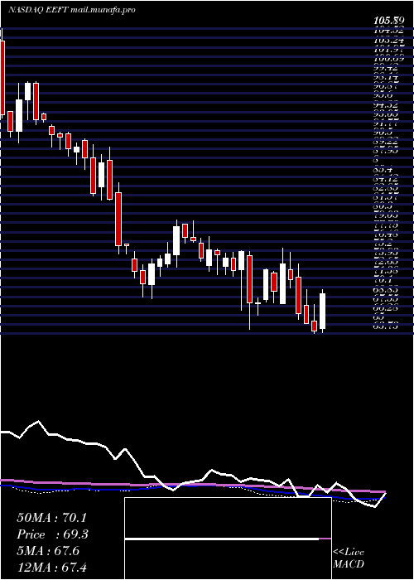The width and height of the screenshot is (414, 580).
Task: Click the <<Live MACD label
Action: (349, 558)
